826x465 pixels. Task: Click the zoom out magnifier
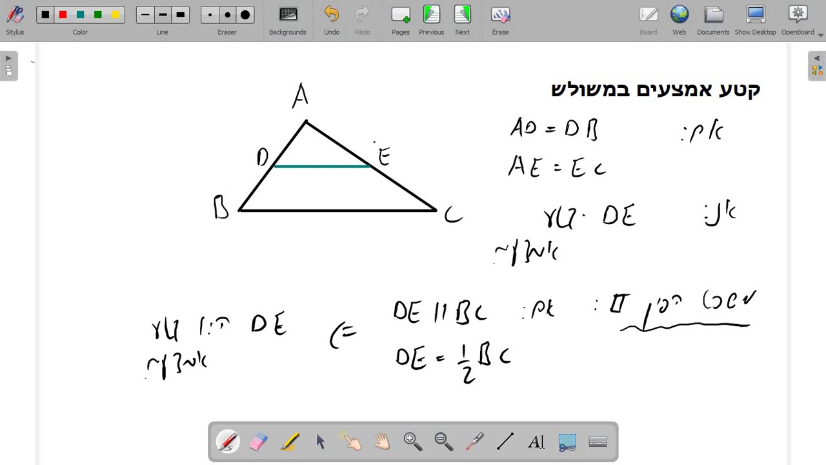(444, 442)
